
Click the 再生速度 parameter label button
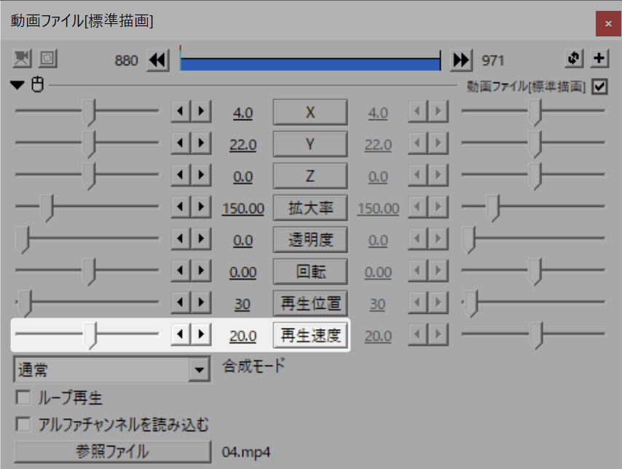pyautogui.click(x=310, y=334)
